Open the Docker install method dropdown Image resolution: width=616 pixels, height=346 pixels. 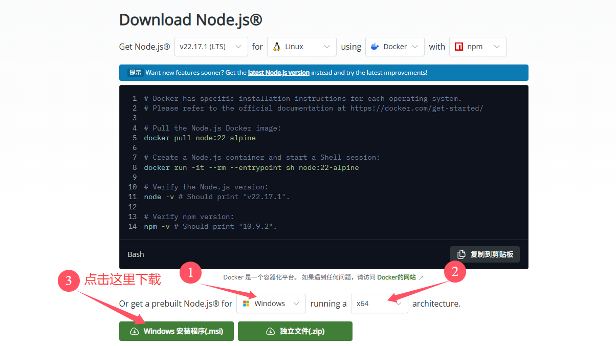[x=395, y=47]
